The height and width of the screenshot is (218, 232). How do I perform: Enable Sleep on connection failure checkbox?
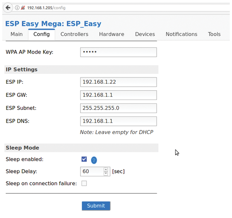pos(84,183)
